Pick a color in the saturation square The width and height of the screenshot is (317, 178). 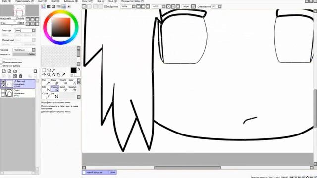click(x=60, y=27)
